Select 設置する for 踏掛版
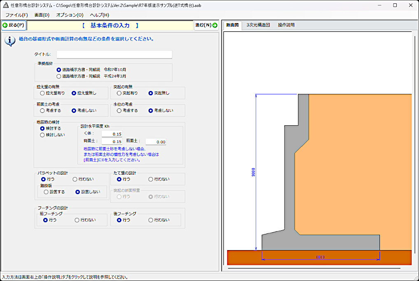Image resolution: width=419 pixels, height=281 pixels. pos(46,192)
